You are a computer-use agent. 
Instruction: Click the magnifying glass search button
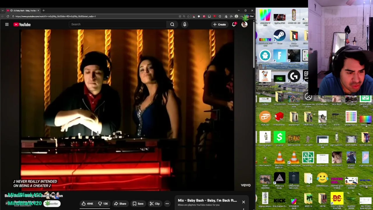tap(172, 24)
